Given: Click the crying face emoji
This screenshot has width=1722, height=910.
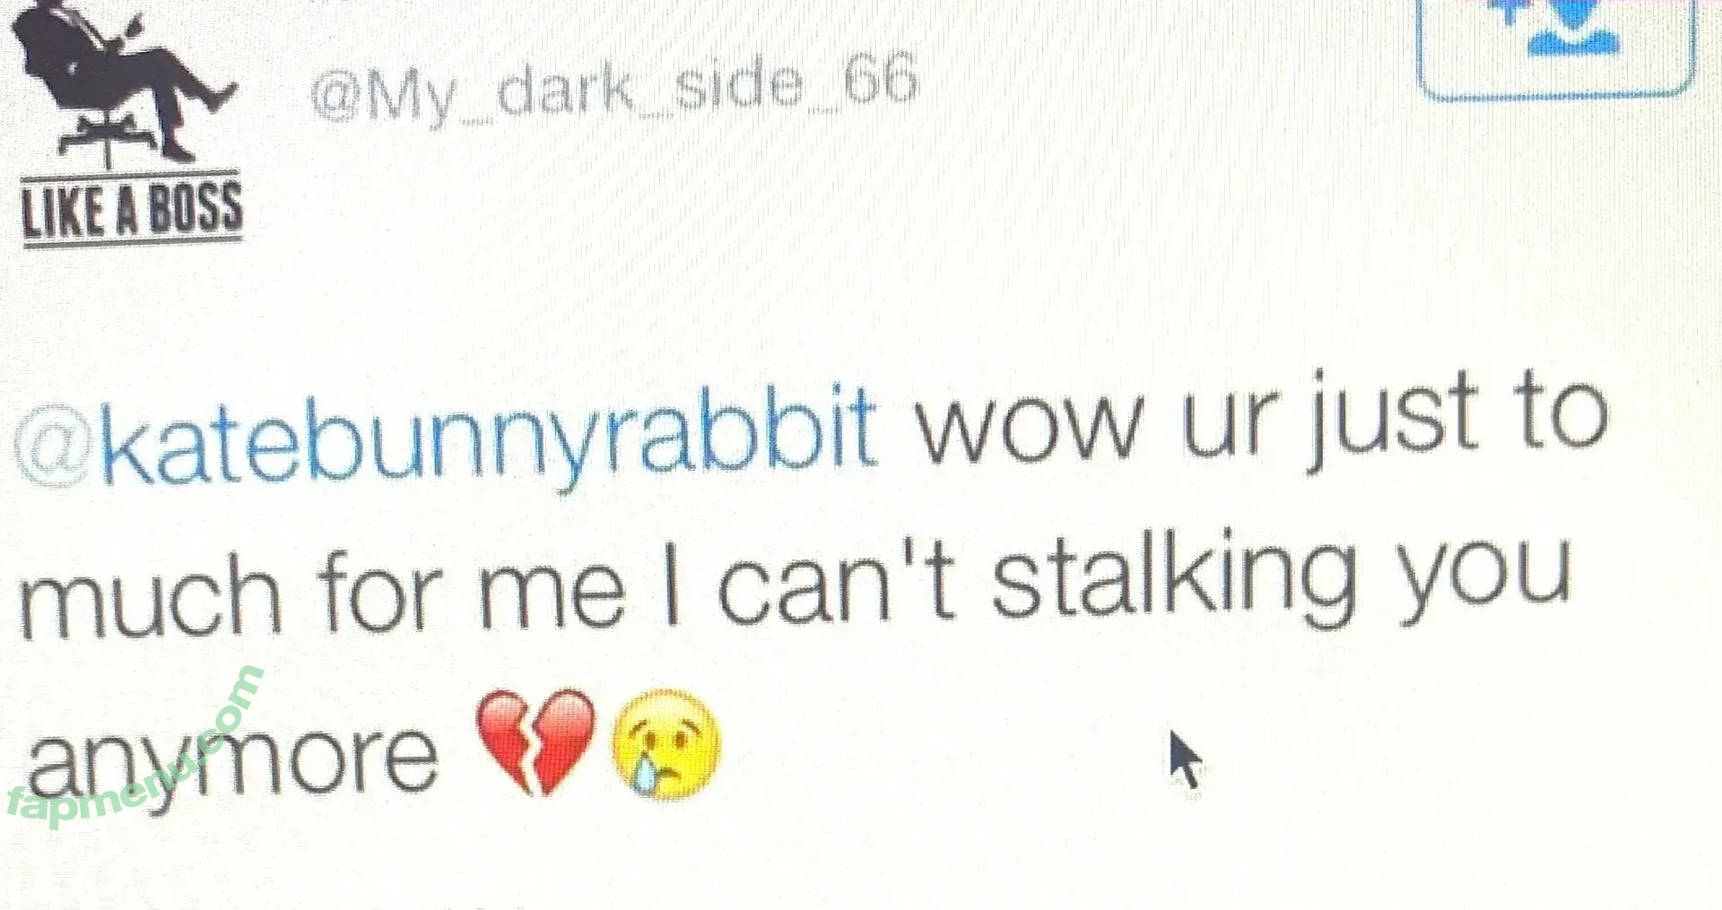Looking at the screenshot, I should coord(665,744).
